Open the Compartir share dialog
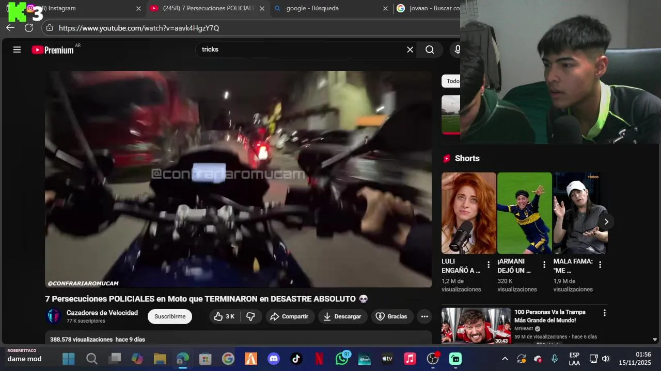The height and width of the screenshot is (371, 661). (289, 316)
